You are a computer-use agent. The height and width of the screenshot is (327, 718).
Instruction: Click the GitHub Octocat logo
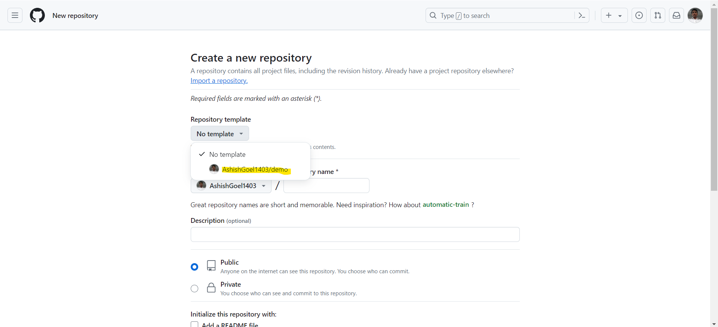pos(37,15)
